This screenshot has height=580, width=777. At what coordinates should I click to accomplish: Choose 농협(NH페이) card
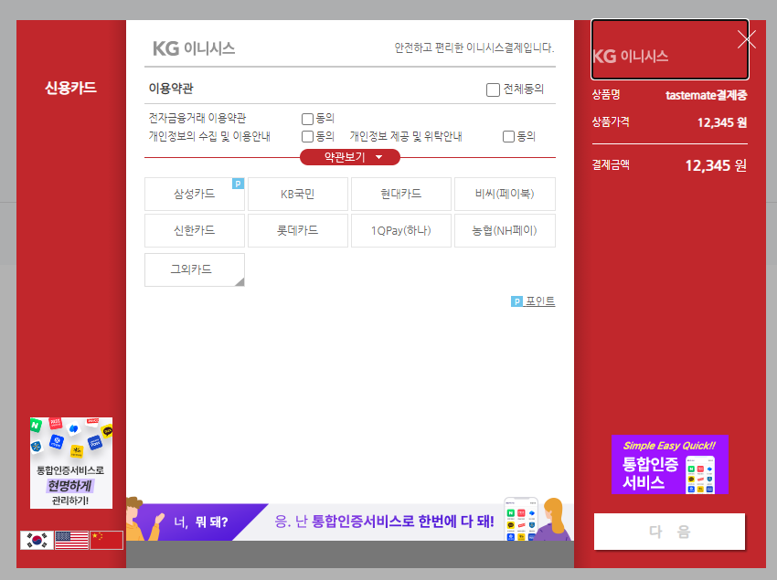(505, 230)
